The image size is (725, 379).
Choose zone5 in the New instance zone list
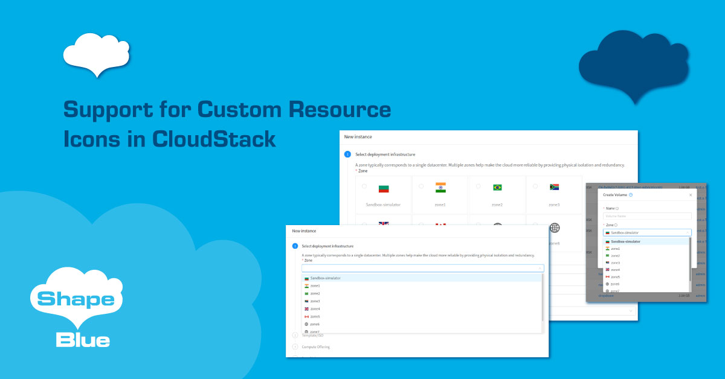tap(422, 316)
